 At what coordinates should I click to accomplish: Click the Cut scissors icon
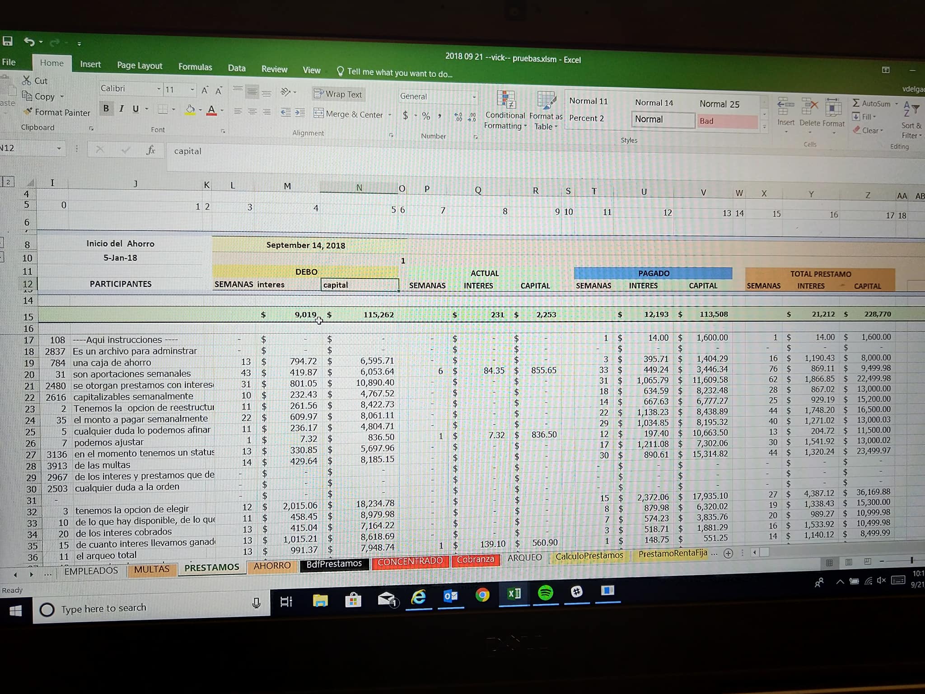(x=27, y=80)
